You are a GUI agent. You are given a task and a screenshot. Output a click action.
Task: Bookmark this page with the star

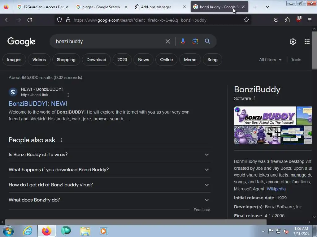coord(246,20)
